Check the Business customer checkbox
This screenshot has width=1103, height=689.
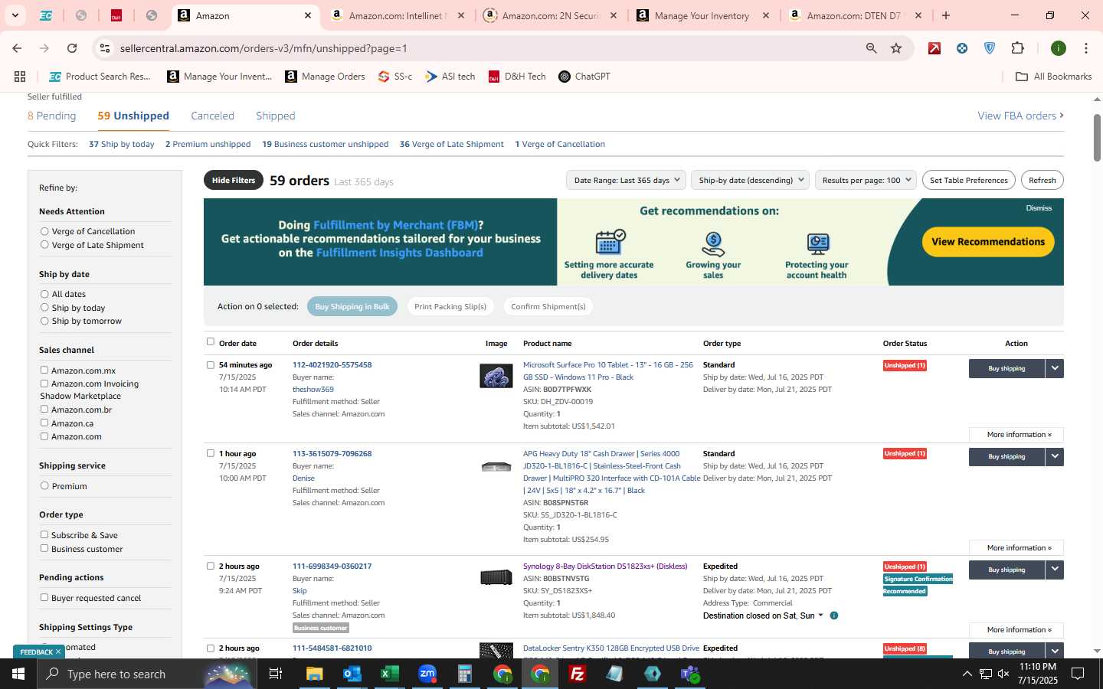point(44,548)
